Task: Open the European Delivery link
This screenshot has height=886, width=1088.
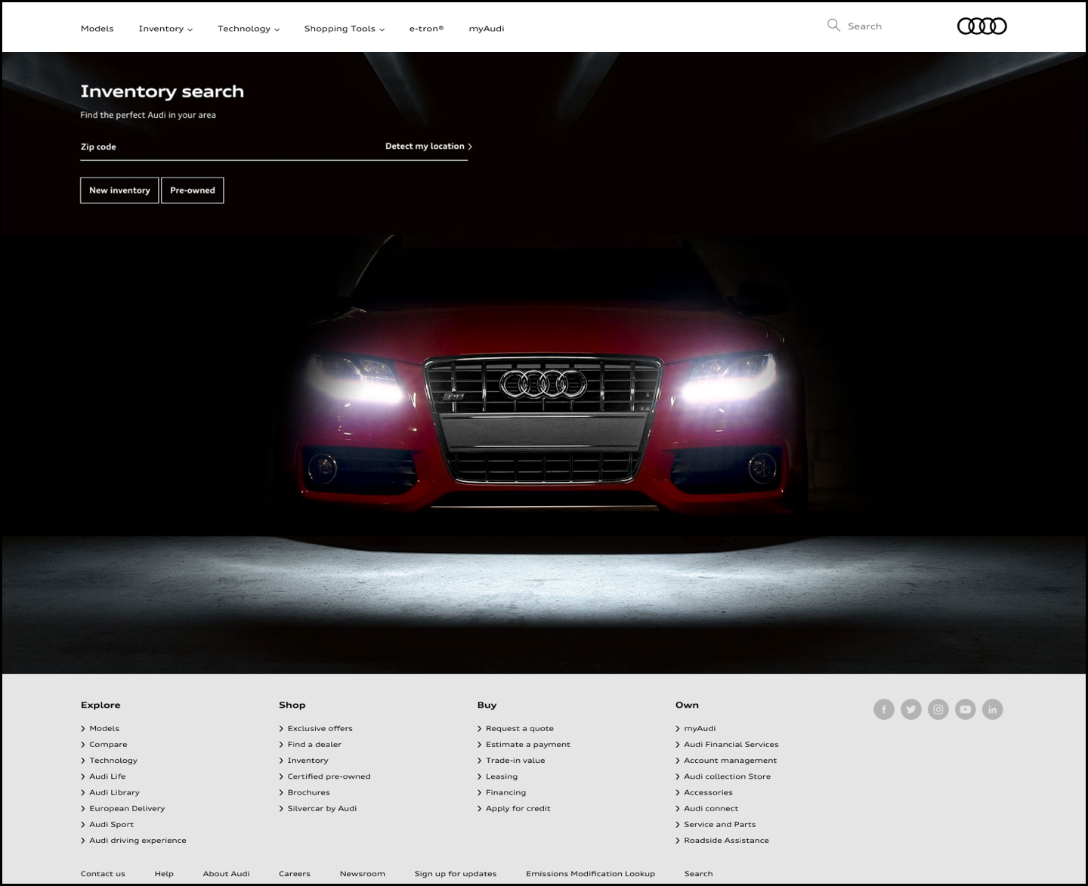Action: click(x=127, y=808)
